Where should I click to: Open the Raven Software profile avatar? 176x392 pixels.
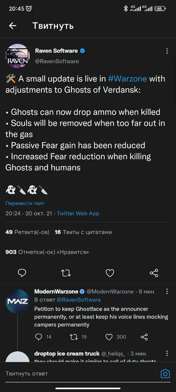pyautogui.click(x=17, y=56)
